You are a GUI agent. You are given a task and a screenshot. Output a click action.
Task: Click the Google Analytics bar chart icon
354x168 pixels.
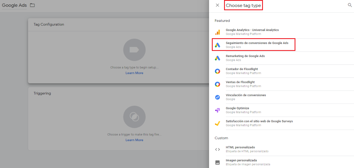coord(218,32)
